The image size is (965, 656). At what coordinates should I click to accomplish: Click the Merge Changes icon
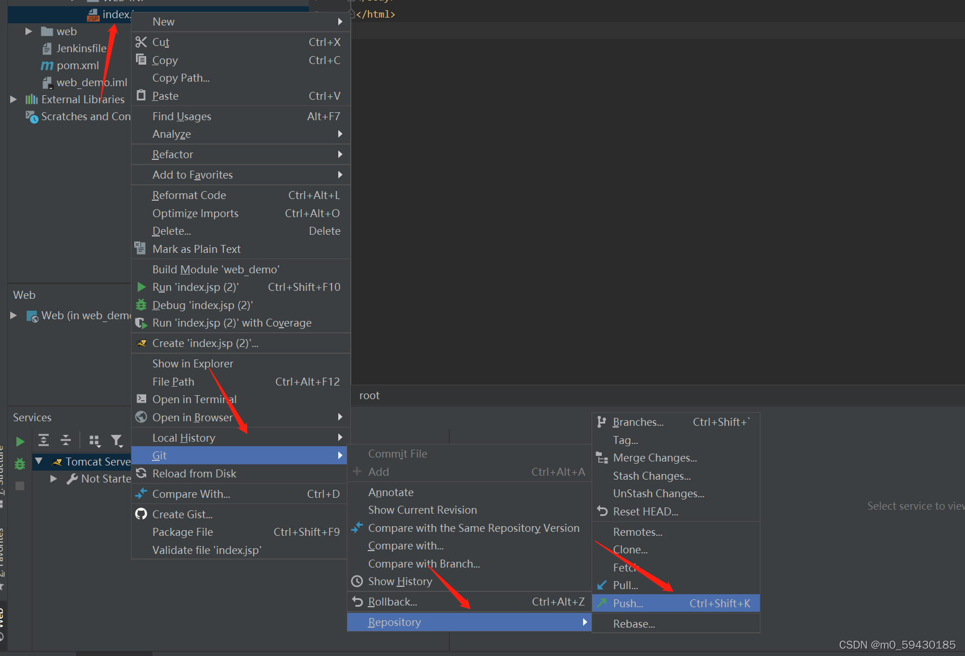pos(602,458)
